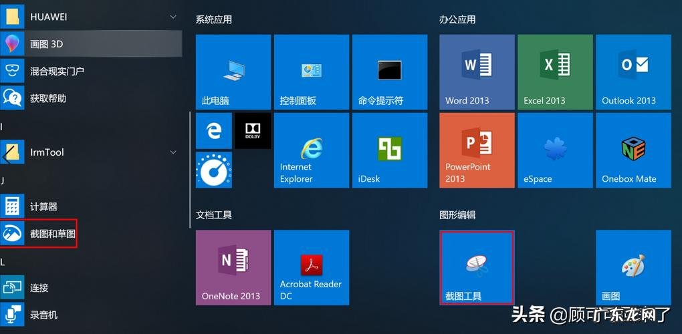Expand the IrmTool folder chevron
This screenshot has width=682, height=334.
click(173, 152)
